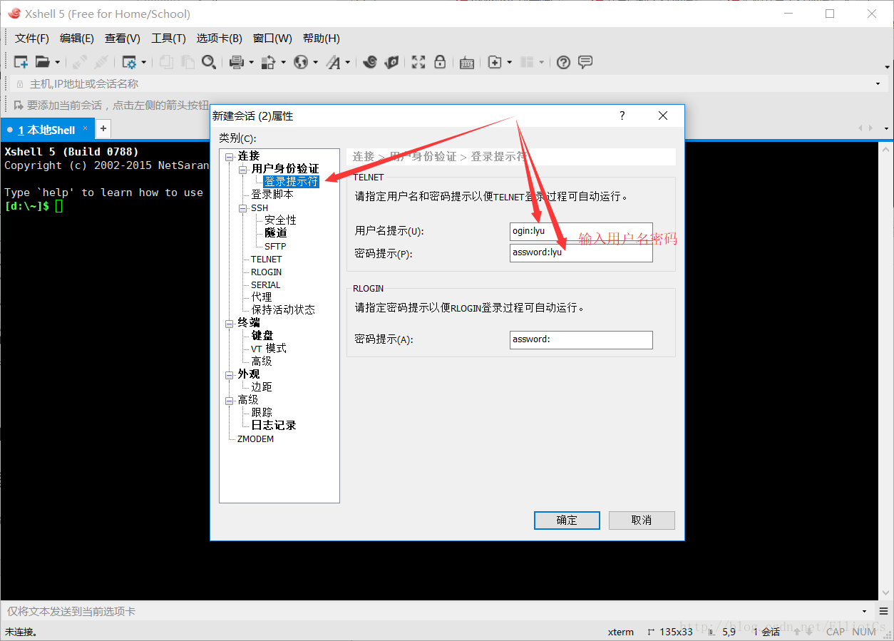Screen dimensions: 894x641
Task: Select 安全性 under SSH
Action: tap(280, 220)
